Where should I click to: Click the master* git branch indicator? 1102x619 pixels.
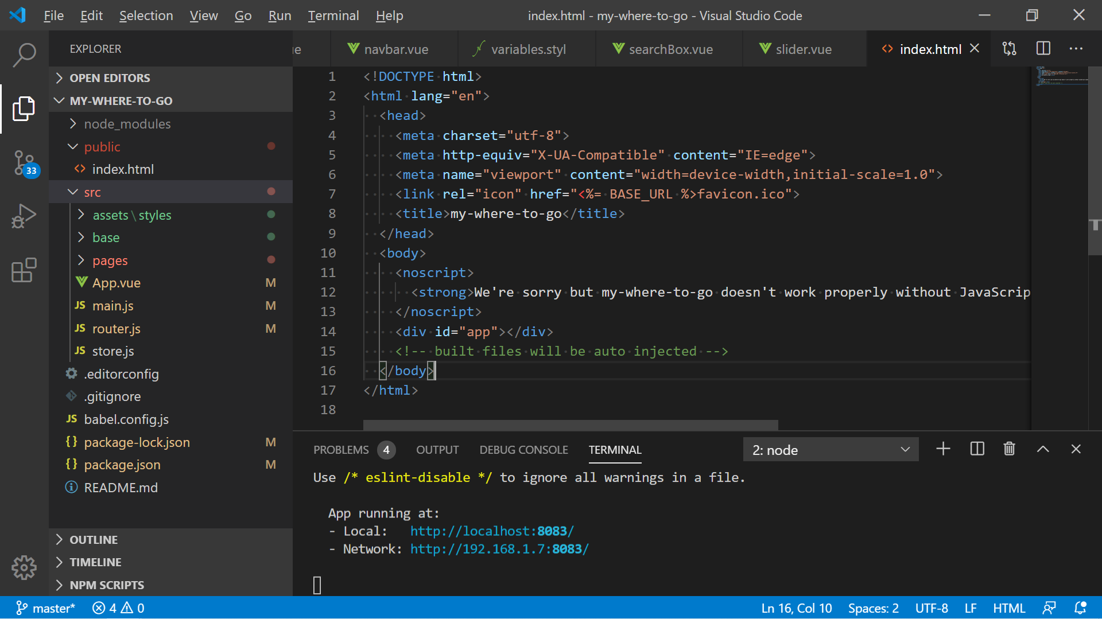point(45,608)
